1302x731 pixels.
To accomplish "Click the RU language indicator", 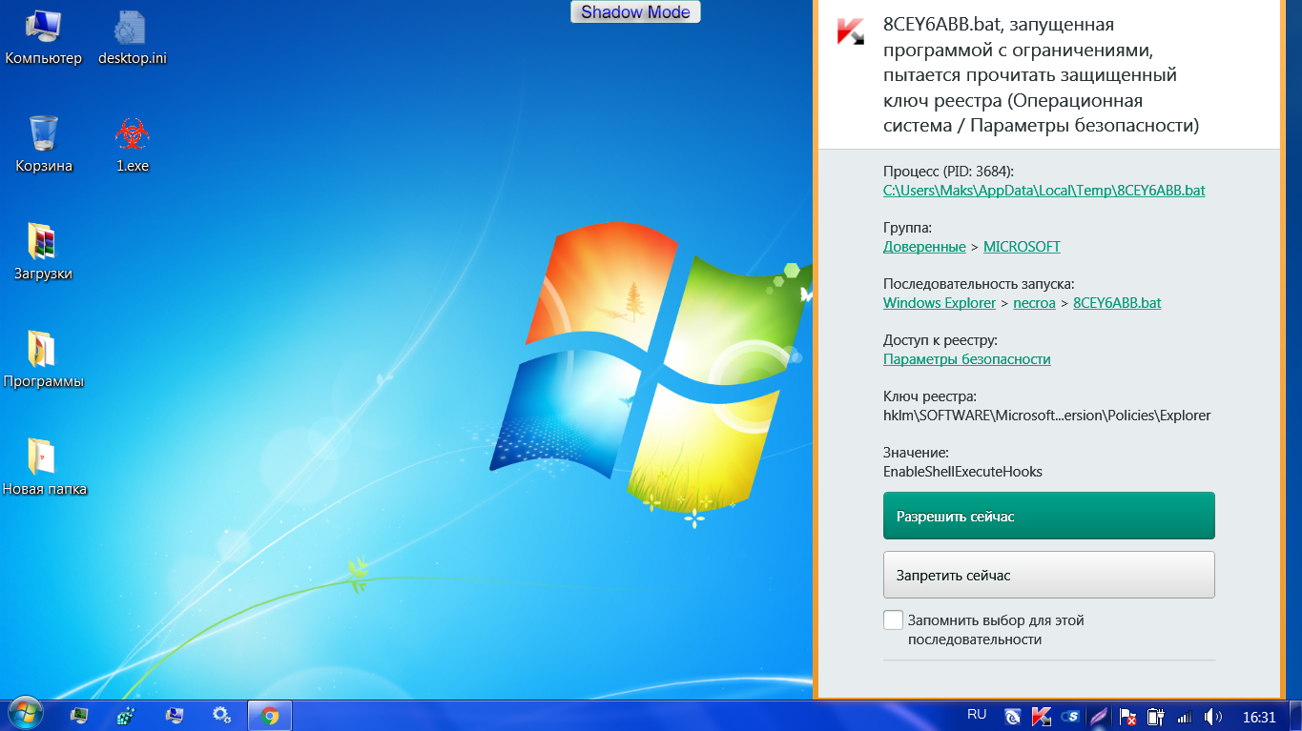I will (x=977, y=714).
